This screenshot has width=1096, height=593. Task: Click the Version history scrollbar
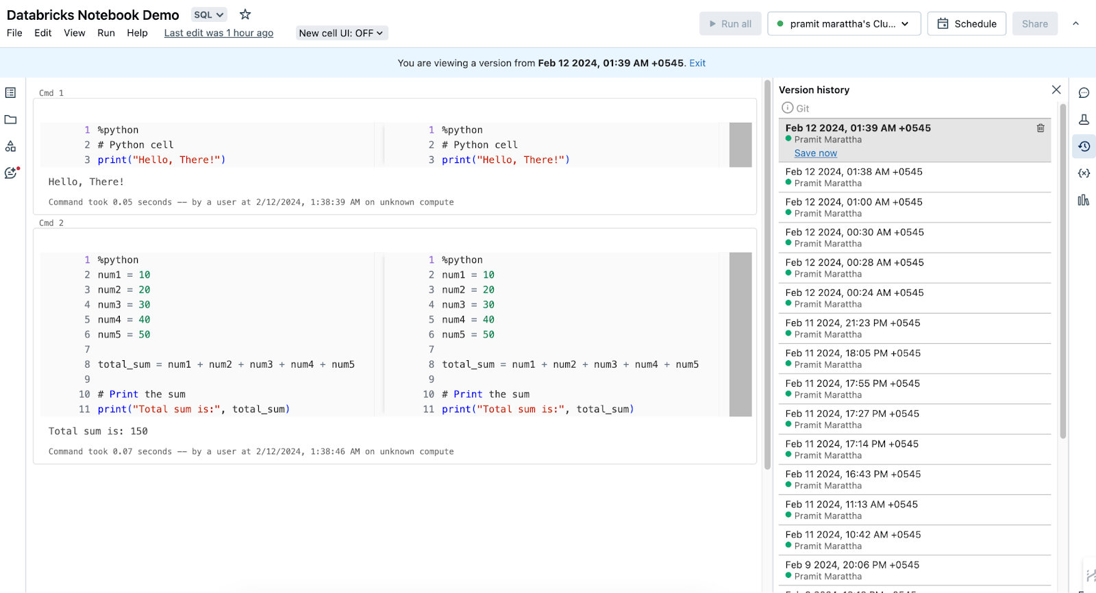coord(1063,270)
